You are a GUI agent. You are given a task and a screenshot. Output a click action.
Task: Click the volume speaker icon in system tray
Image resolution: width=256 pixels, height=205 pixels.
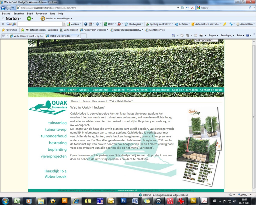coord(234,201)
